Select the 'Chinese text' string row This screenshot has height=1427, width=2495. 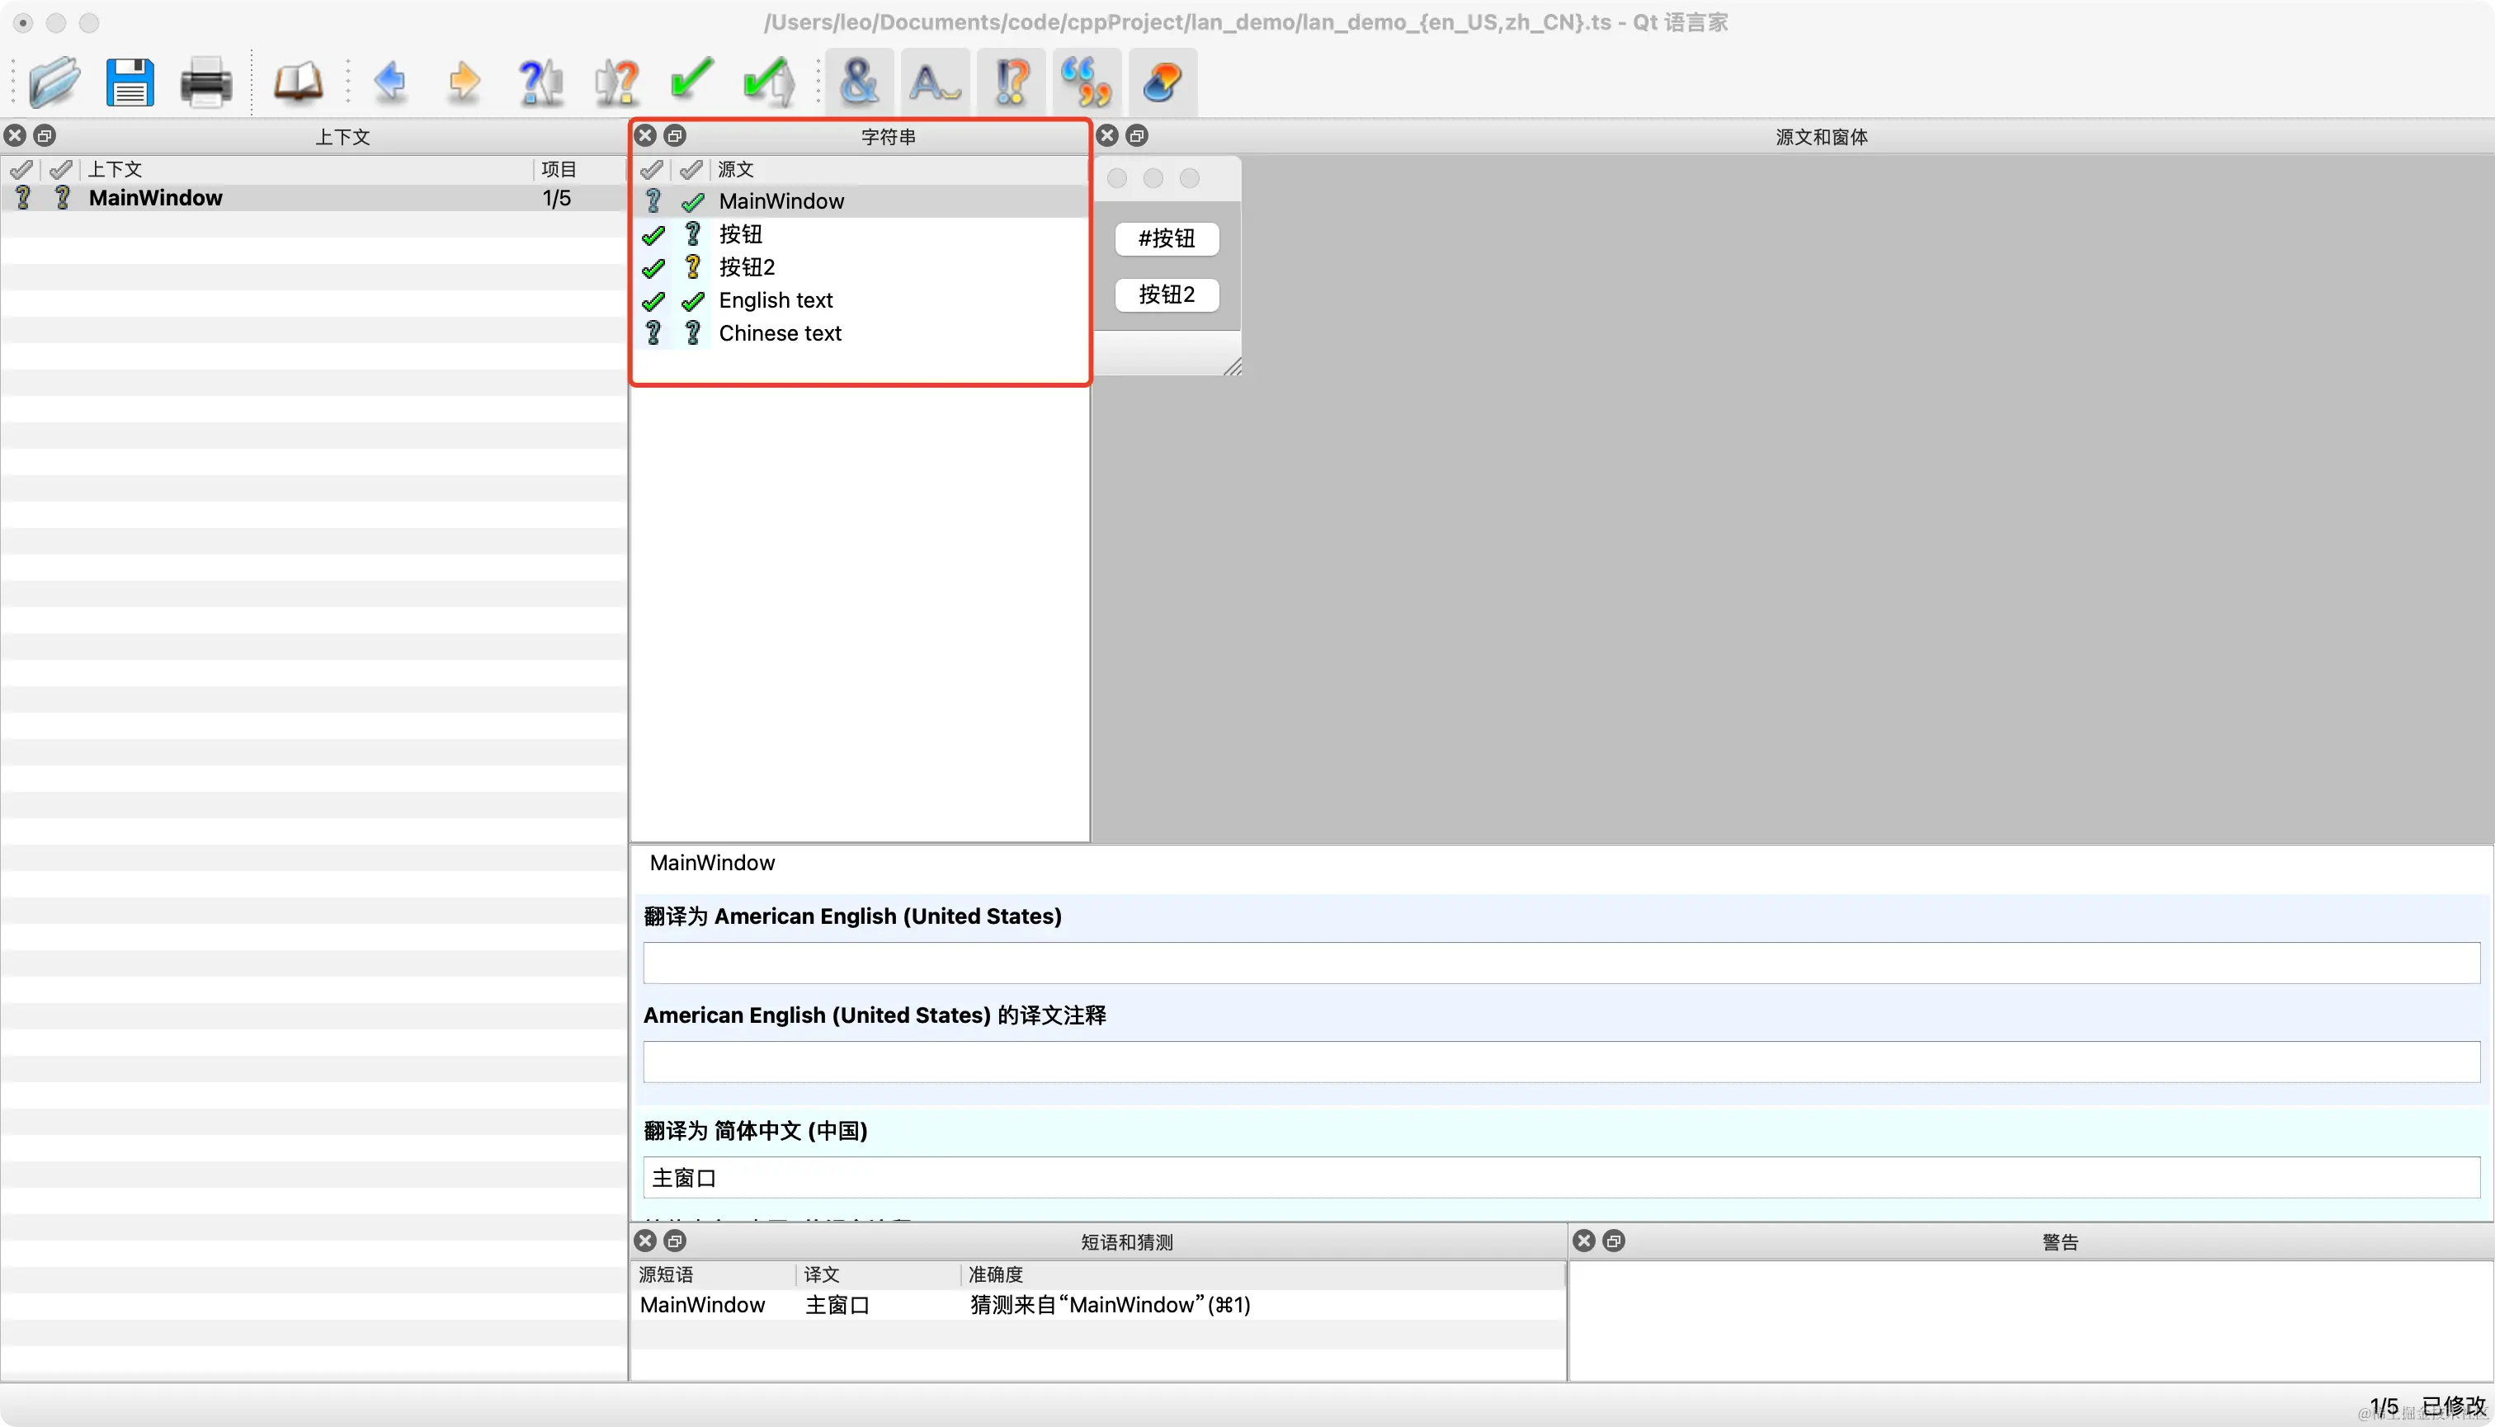pyautogui.click(x=780, y=333)
